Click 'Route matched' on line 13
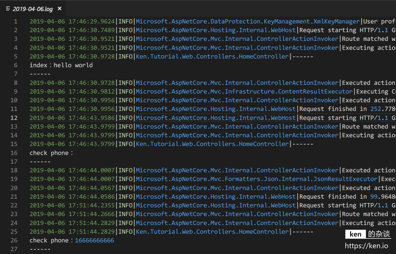This screenshot has height=254, width=396. tap(365, 127)
